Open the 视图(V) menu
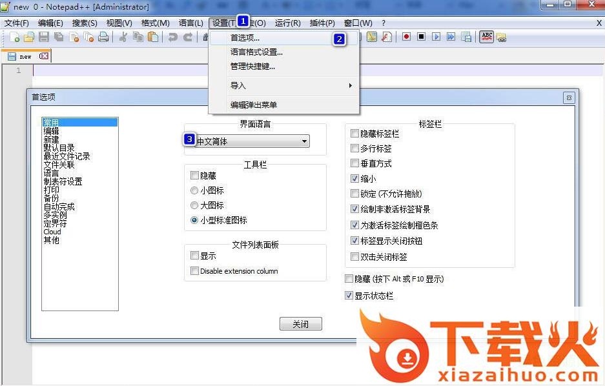 (x=119, y=23)
